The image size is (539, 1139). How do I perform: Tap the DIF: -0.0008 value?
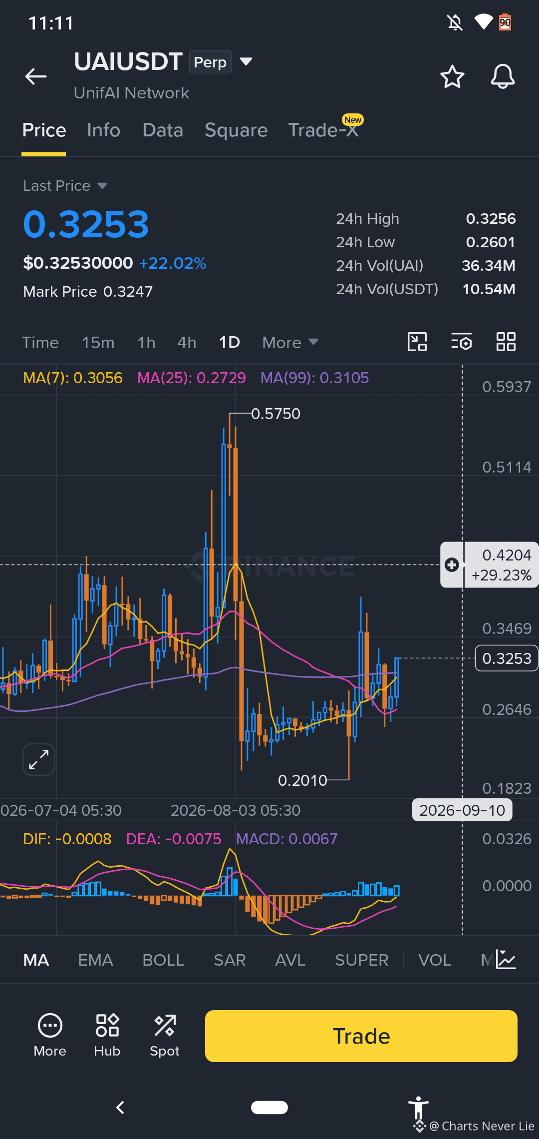(x=67, y=839)
